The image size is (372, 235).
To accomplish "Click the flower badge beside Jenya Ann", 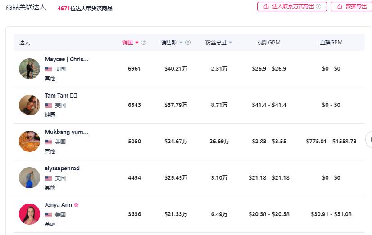I will [76, 205].
